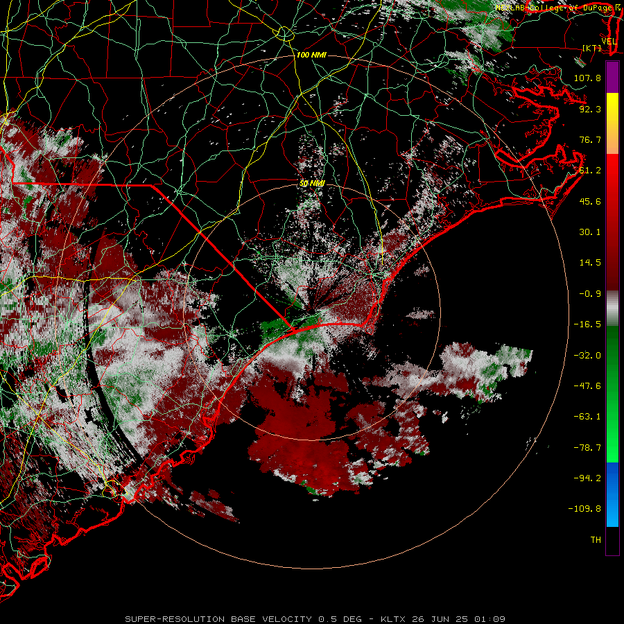624x624 pixels.
Task: Select the 107.8 legend value
Action: pyautogui.click(x=587, y=78)
